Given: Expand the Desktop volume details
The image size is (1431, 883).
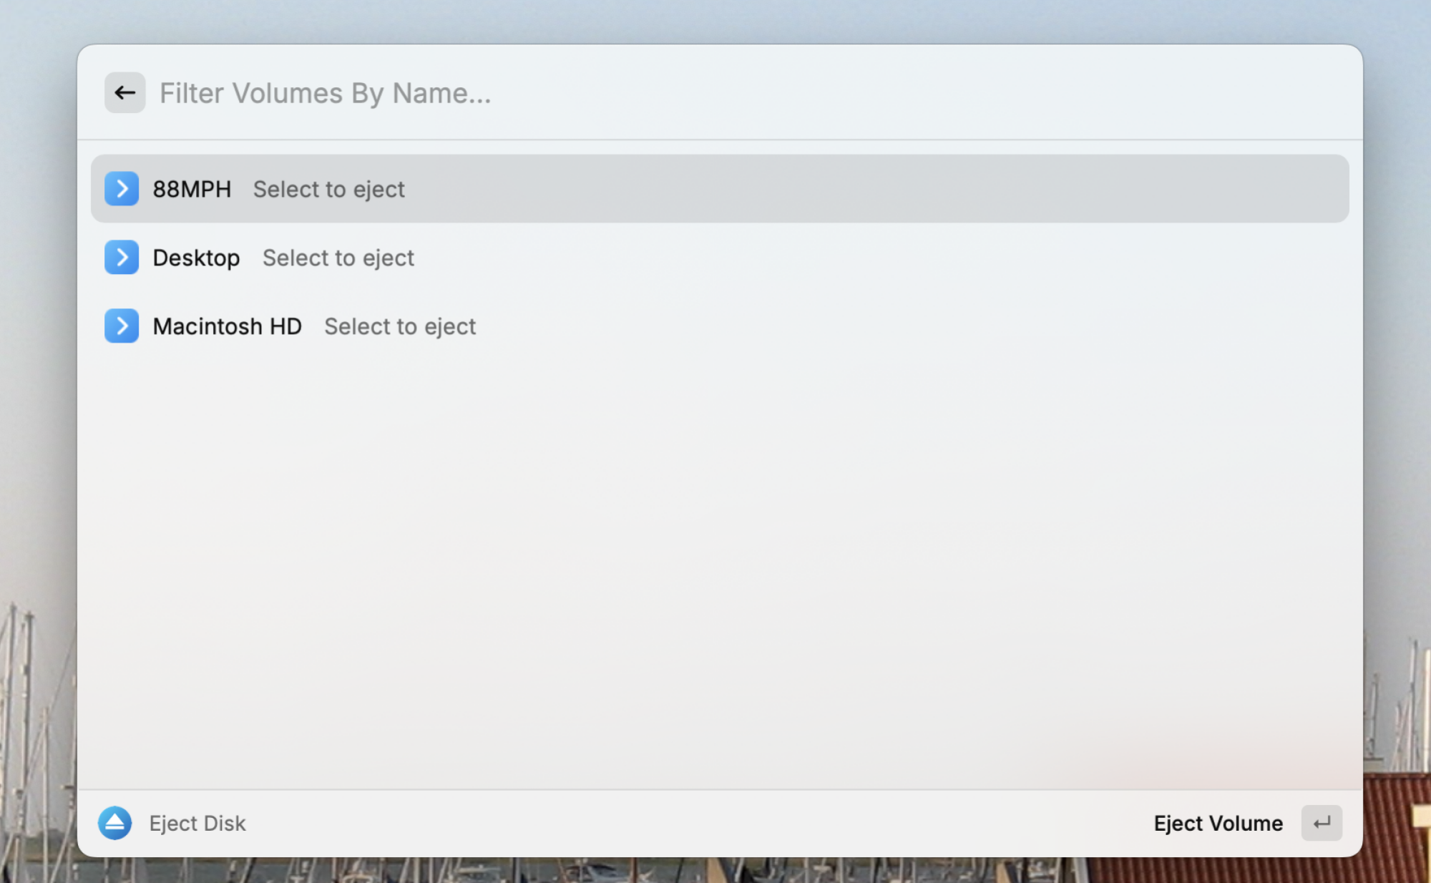Looking at the screenshot, I should pos(122,256).
